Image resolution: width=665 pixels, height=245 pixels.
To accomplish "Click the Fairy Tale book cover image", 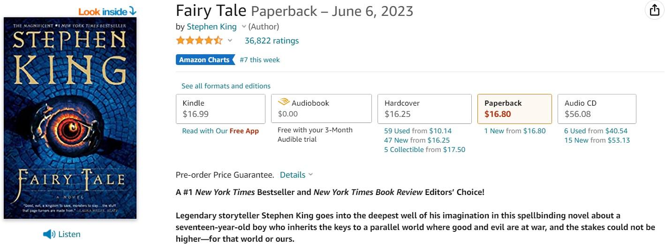I will point(70,118).
